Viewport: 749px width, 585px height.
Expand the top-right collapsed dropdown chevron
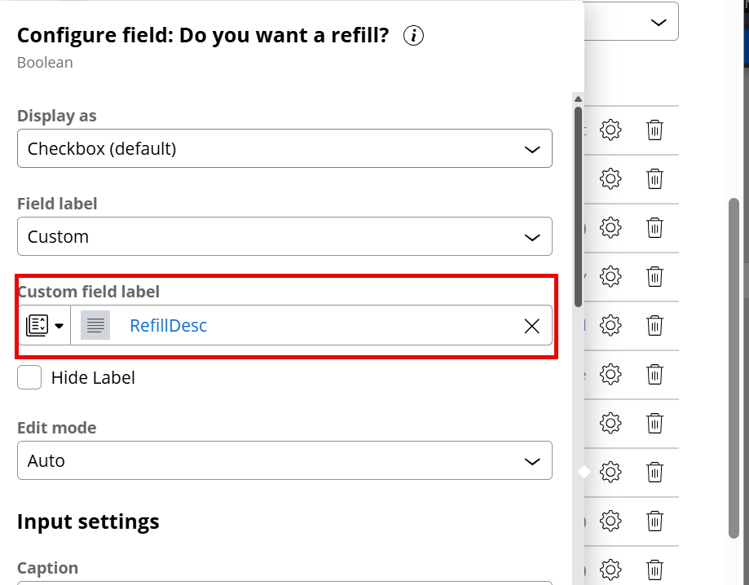pyautogui.click(x=659, y=23)
